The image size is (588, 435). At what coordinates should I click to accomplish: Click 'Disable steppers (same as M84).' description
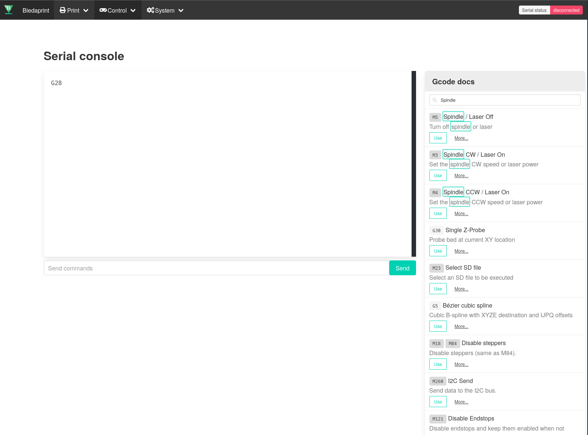point(472,353)
